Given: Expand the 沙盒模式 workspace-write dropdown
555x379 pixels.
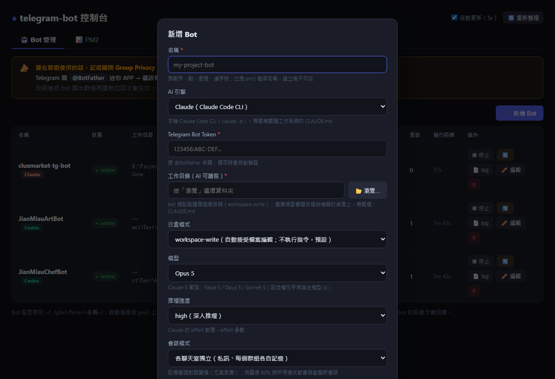Looking at the screenshot, I should pos(277,239).
